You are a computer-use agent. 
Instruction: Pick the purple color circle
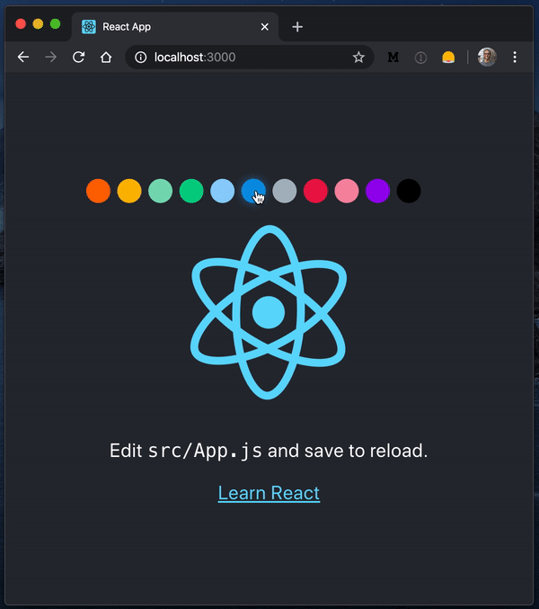click(x=377, y=191)
